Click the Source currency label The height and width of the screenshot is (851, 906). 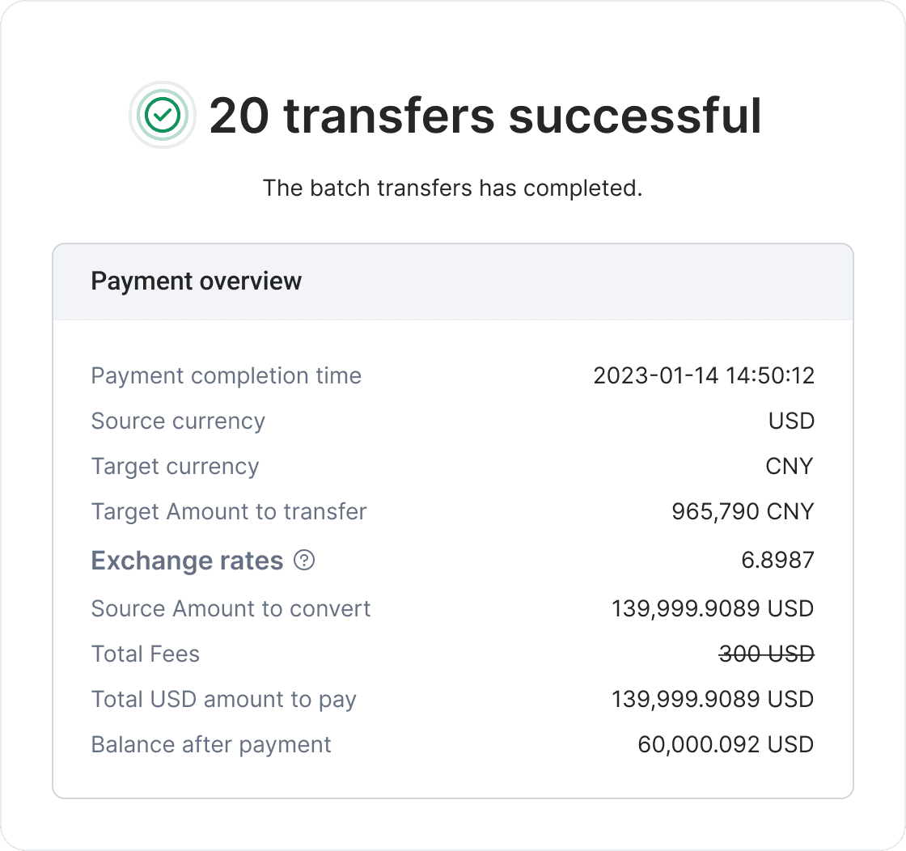click(178, 421)
